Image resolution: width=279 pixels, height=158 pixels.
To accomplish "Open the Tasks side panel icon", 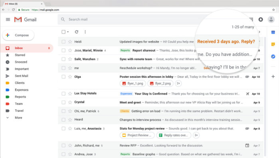I will (x=273, y=56).
